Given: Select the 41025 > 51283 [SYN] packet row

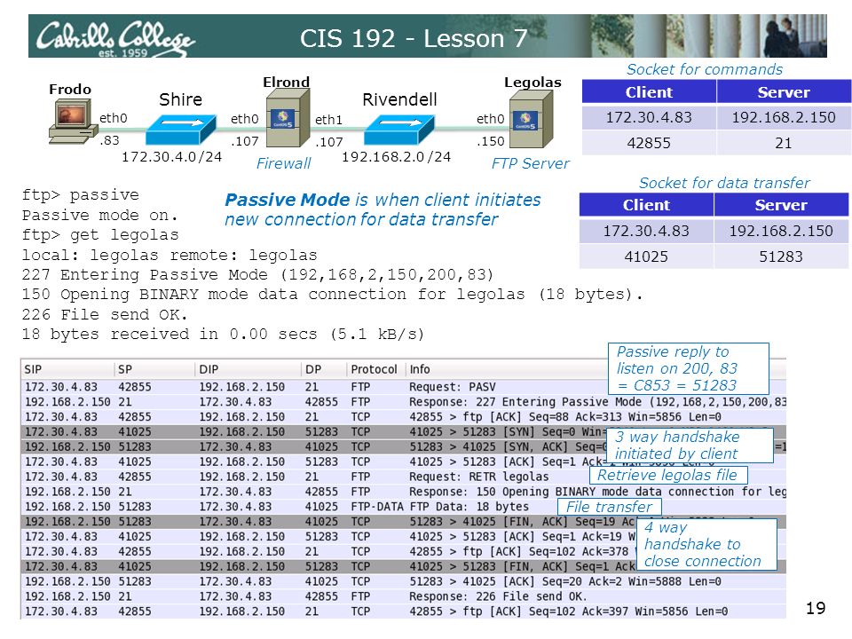Looking at the screenshot, I should (403, 432).
